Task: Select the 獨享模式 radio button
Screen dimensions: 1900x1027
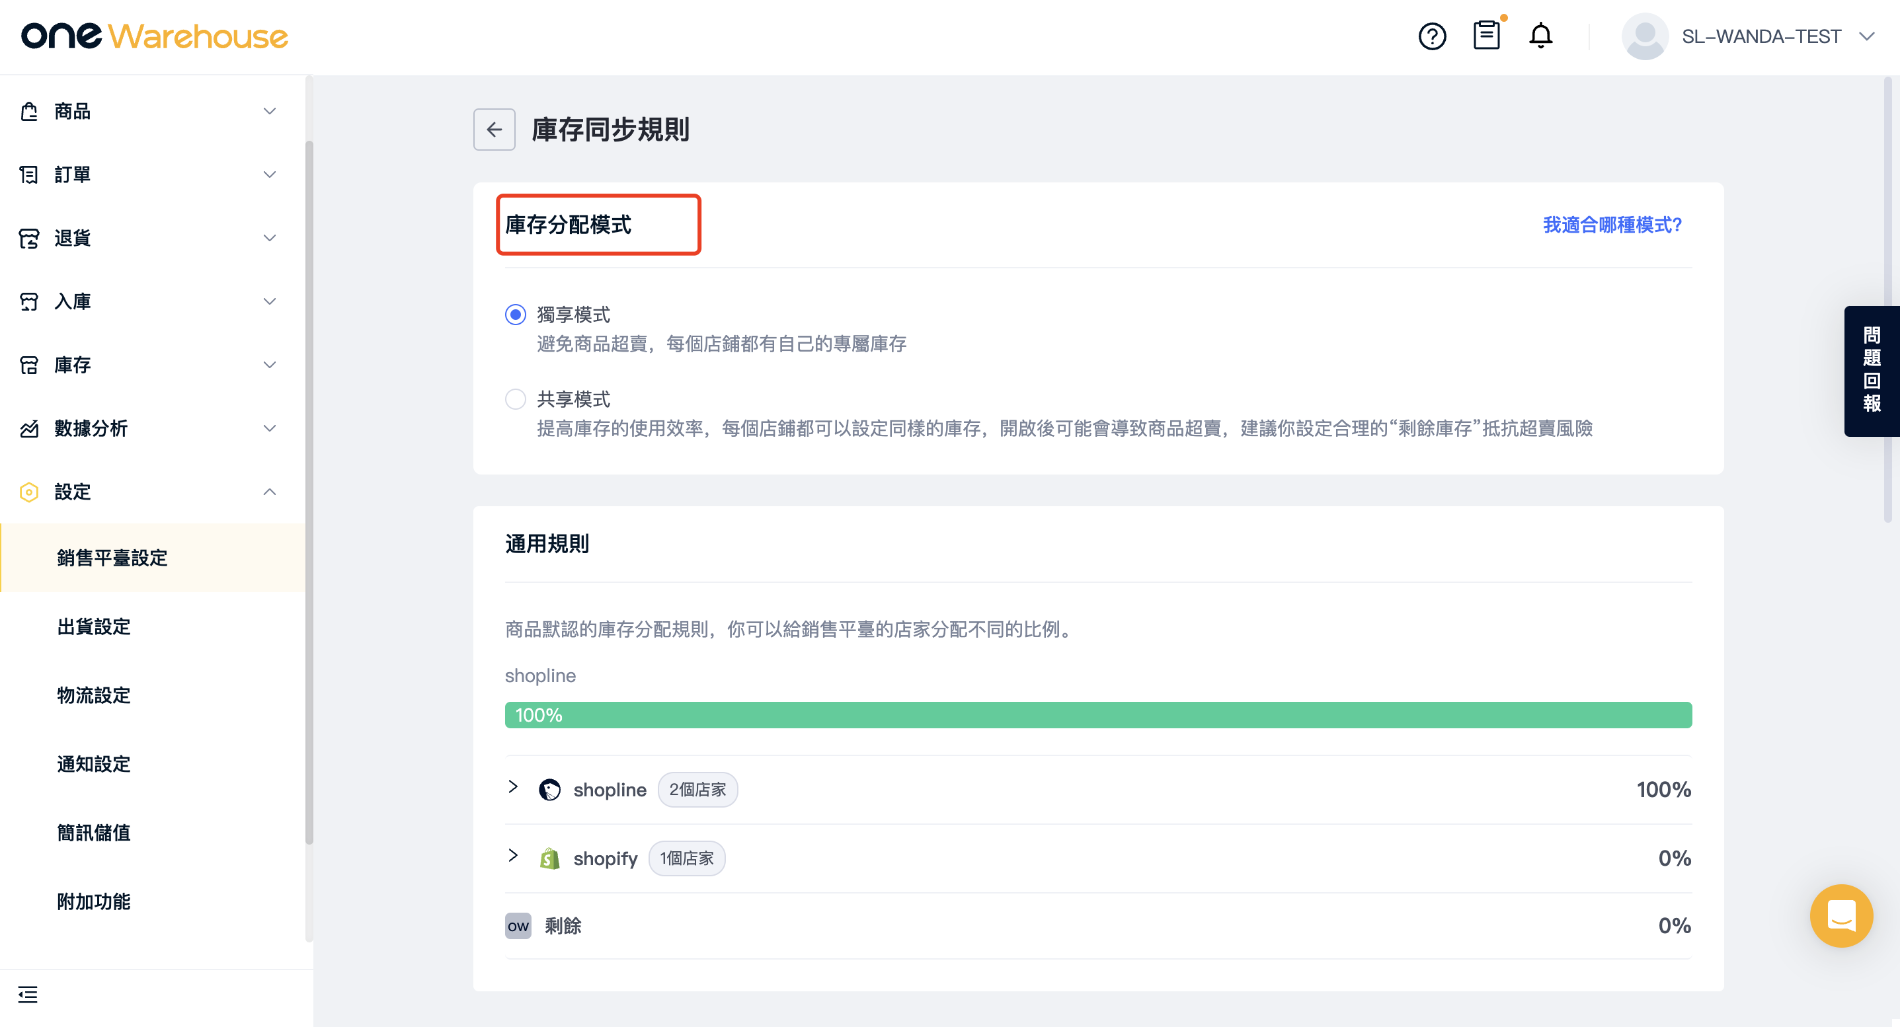Action: point(516,315)
